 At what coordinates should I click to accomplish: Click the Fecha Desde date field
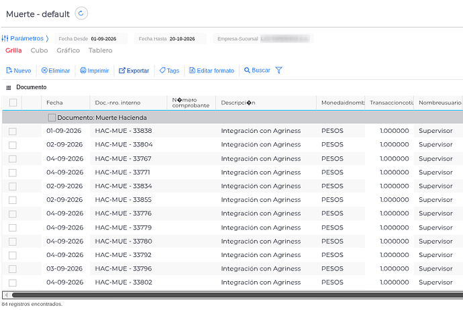[91, 39]
